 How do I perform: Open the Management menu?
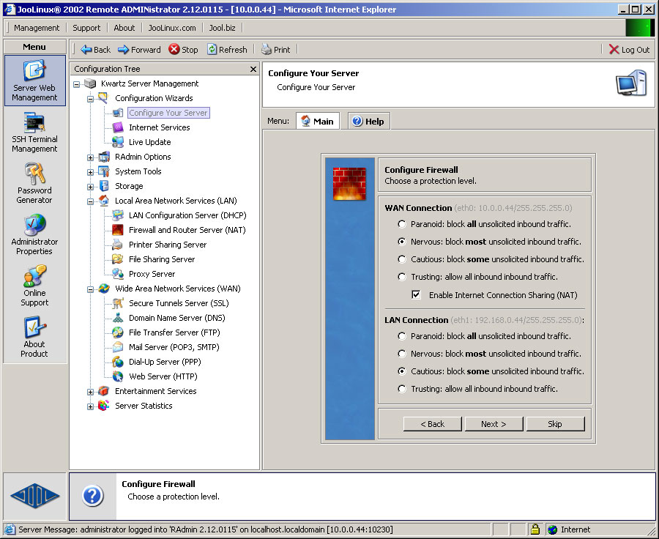point(37,28)
